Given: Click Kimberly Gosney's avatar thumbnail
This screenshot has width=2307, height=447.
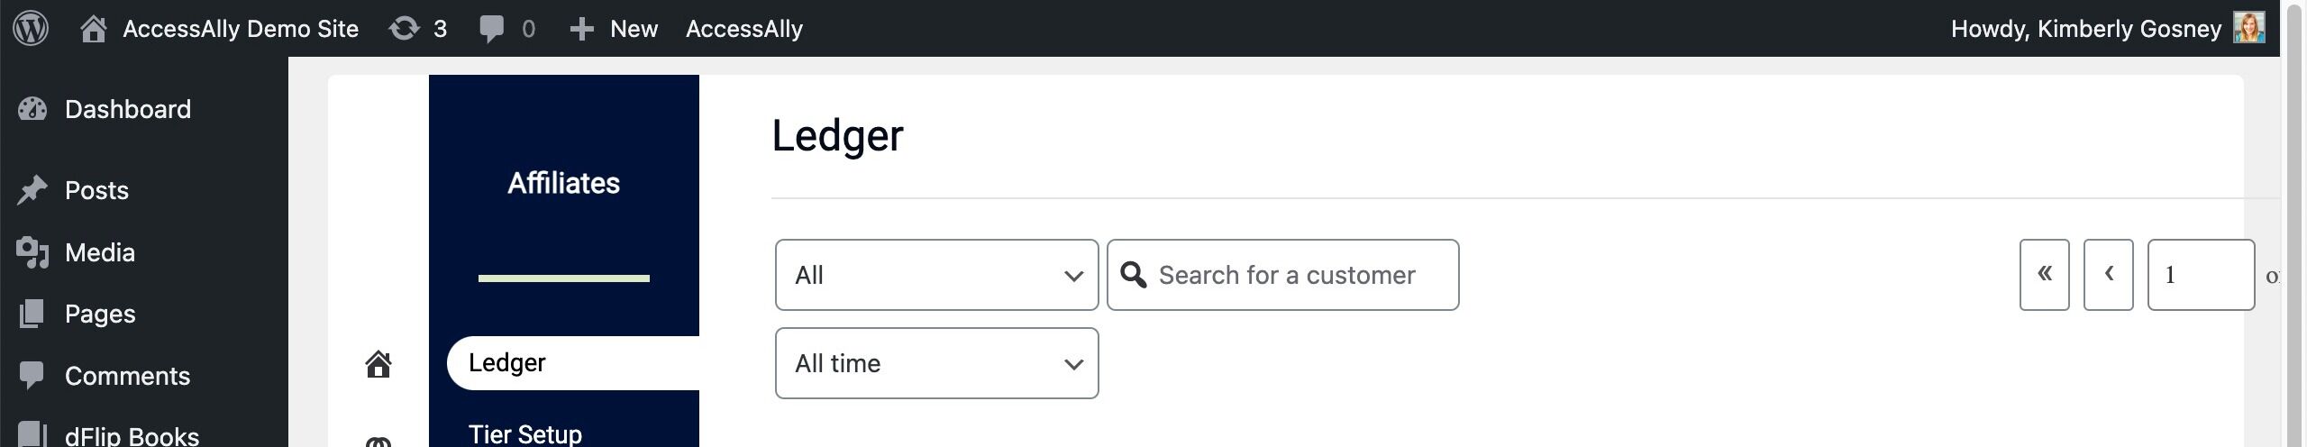Looking at the screenshot, I should (2248, 28).
